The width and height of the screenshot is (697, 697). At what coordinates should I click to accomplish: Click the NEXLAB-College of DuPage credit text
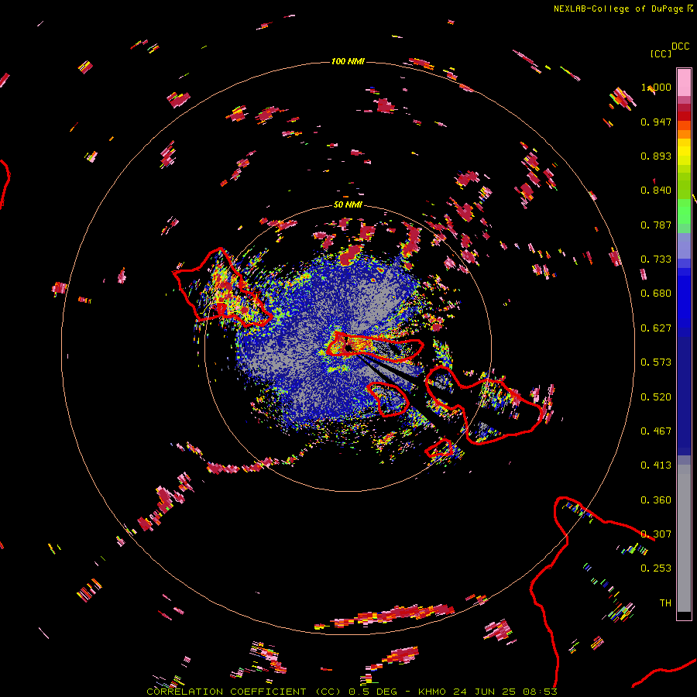click(618, 9)
